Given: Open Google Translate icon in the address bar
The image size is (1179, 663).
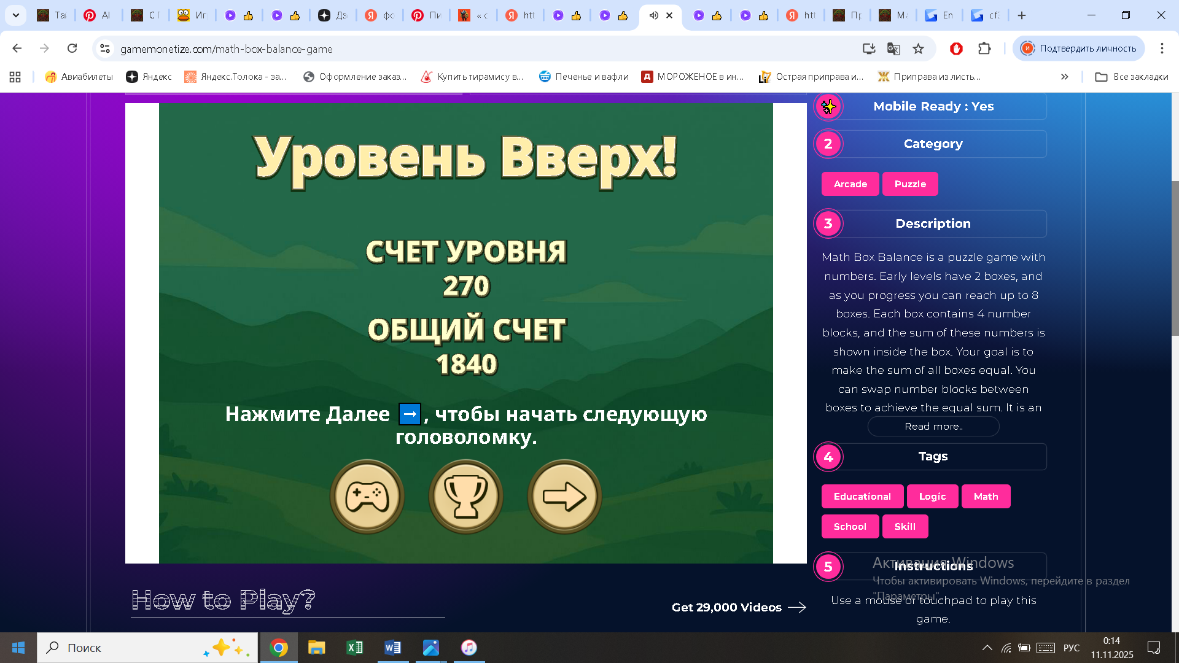Looking at the screenshot, I should 892,48.
